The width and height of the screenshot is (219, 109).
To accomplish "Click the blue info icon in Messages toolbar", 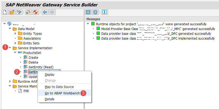I will click(104, 12).
